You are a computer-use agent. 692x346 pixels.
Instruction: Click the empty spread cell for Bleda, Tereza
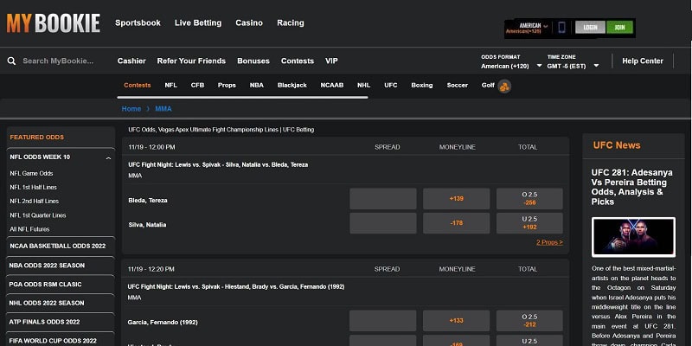pyautogui.click(x=383, y=199)
